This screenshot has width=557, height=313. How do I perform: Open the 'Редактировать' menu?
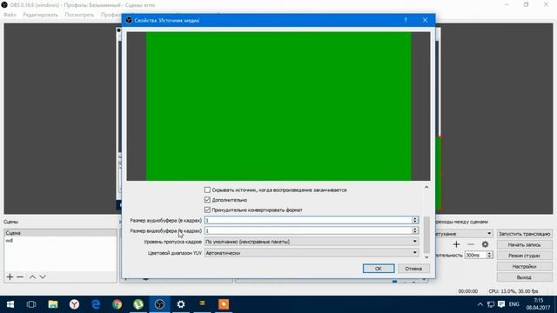(40, 15)
